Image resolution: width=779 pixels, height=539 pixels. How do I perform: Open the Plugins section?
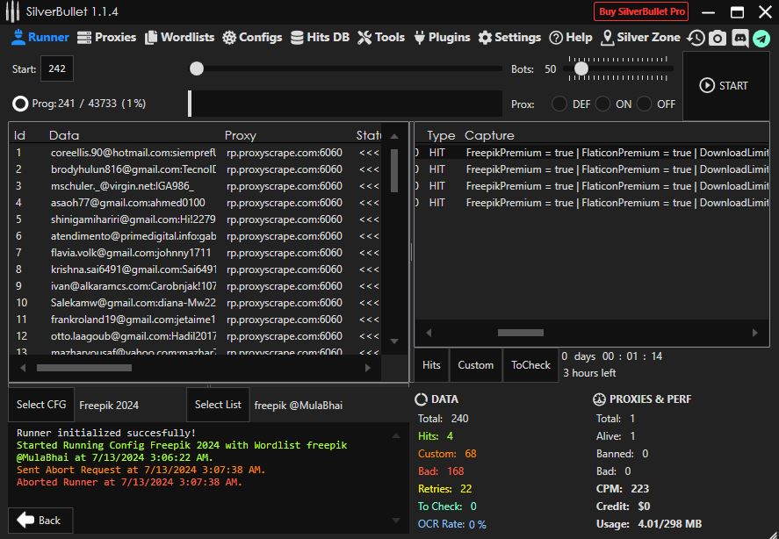click(442, 37)
